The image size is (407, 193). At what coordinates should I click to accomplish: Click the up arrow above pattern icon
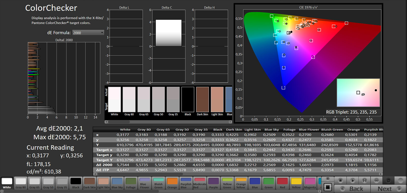(x=328, y=178)
